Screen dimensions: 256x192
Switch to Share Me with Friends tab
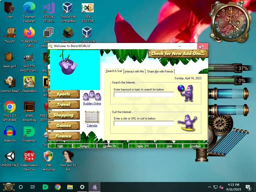160,71
